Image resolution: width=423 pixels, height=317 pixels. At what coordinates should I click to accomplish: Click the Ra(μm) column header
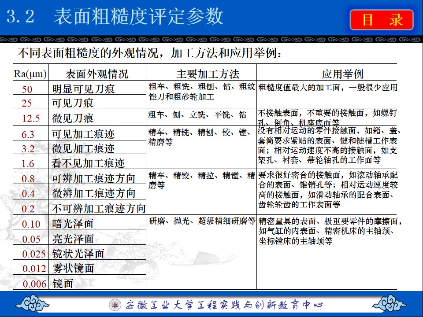(x=30, y=74)
